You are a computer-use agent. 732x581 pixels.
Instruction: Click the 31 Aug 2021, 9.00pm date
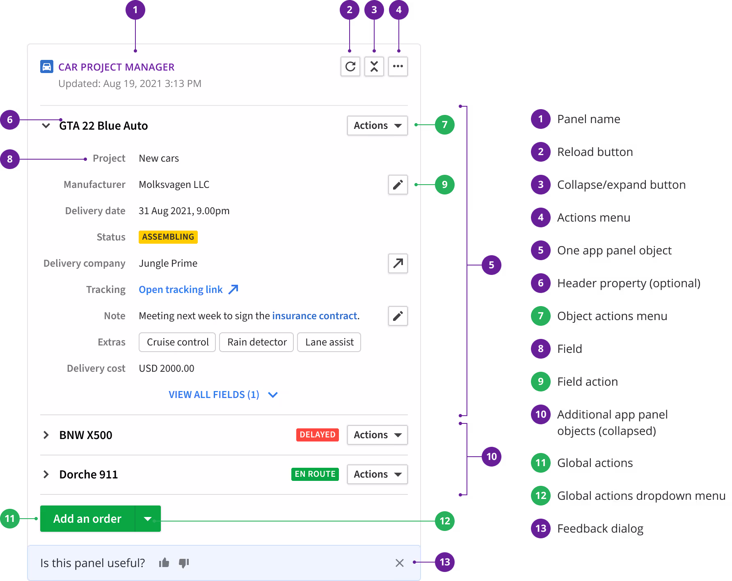(x=184, y=211)
